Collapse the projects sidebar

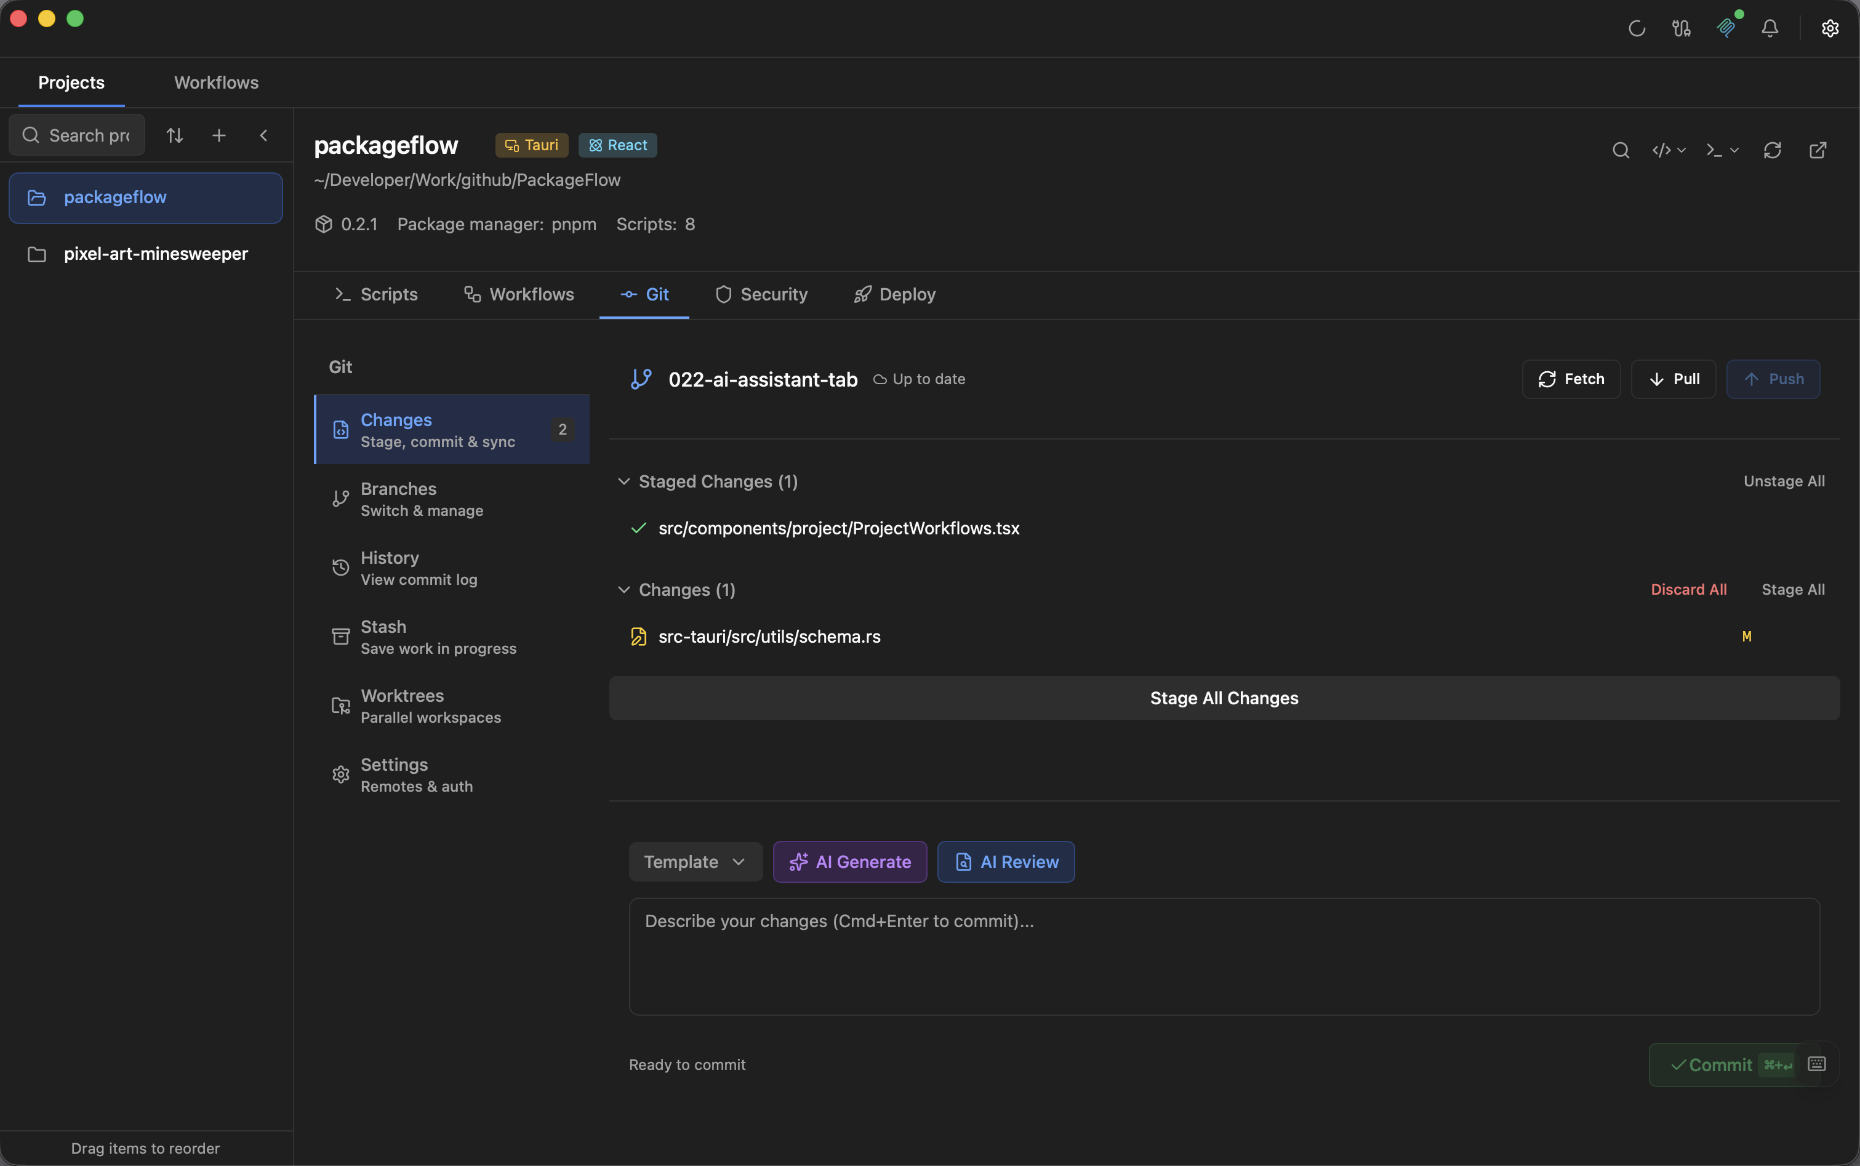coord(263,135)
